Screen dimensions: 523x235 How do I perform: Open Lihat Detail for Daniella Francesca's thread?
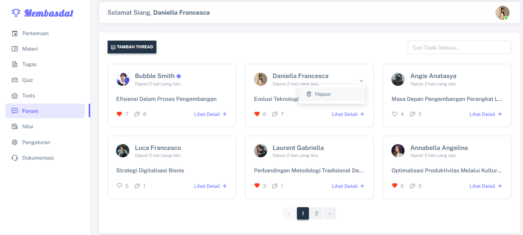[348, 114]
